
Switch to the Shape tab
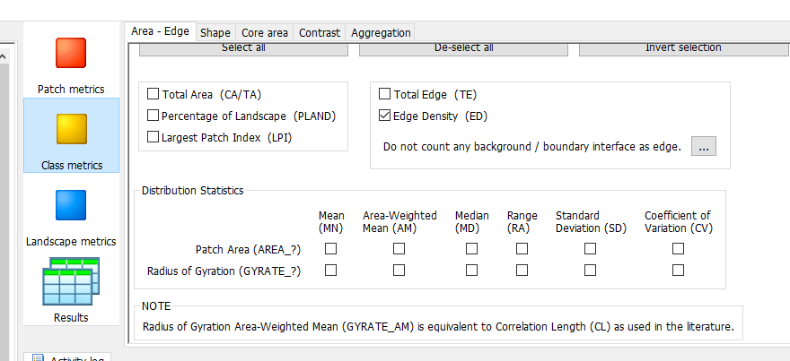coord(215,32)
